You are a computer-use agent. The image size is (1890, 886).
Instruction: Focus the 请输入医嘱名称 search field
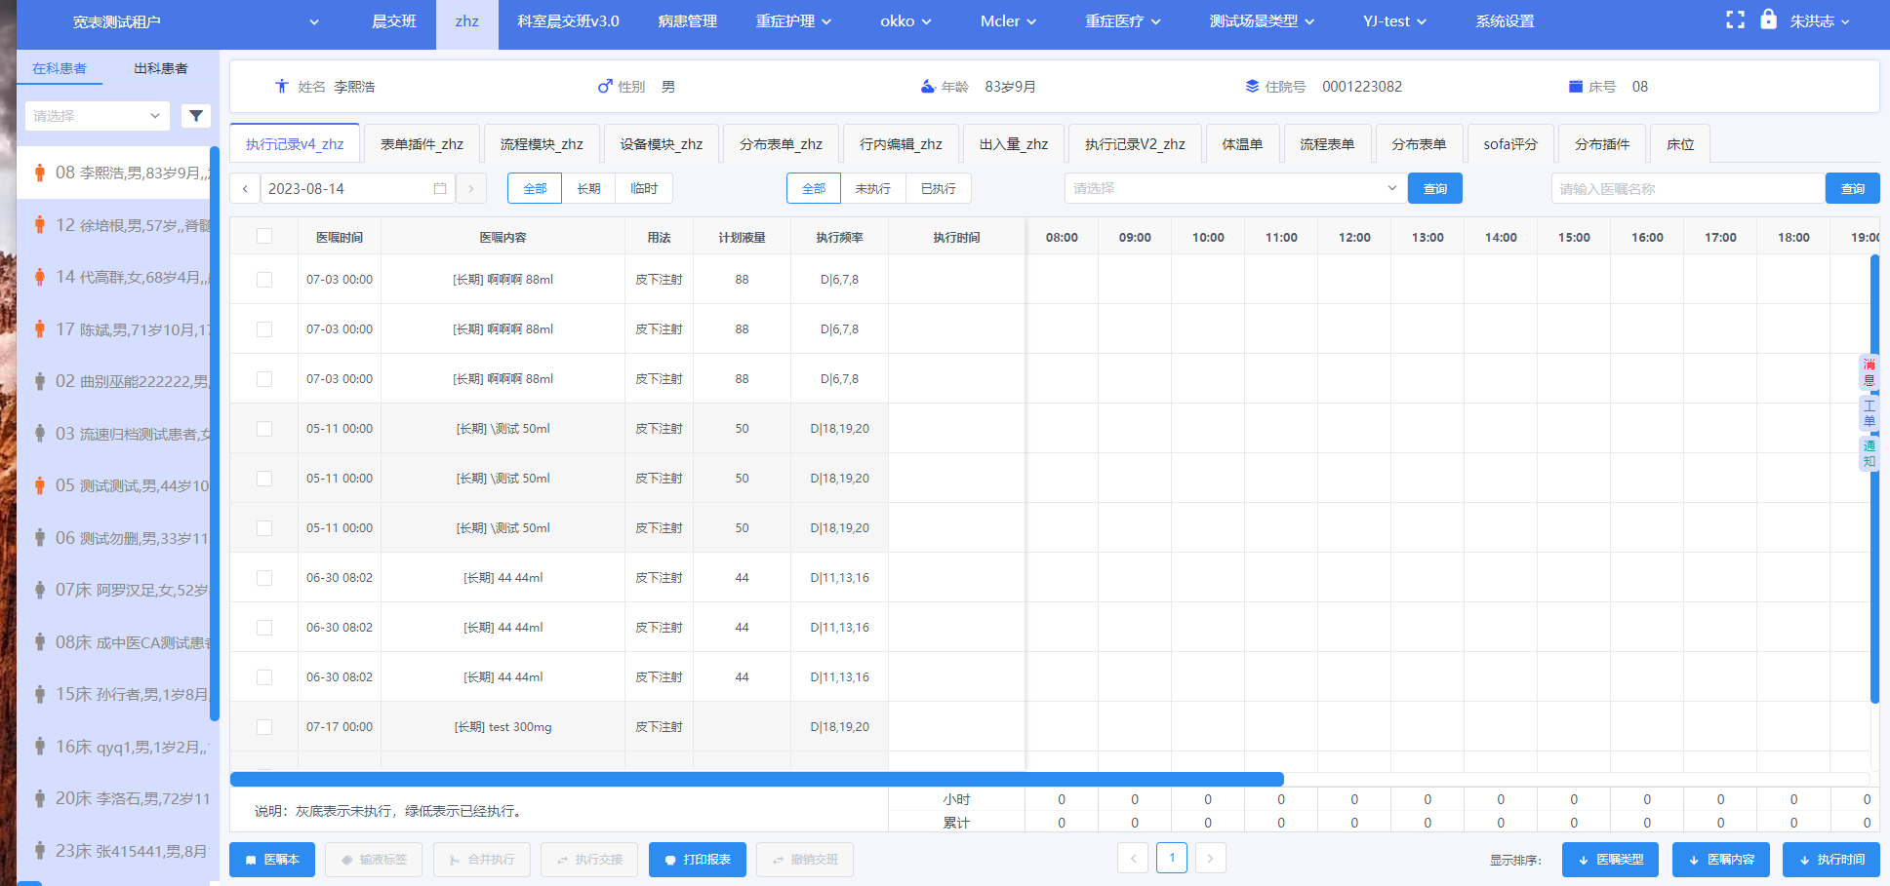pyautogui.click(x=1688, y=188)
